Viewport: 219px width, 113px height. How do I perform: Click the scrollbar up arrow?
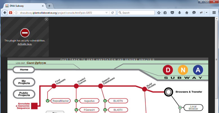pyautogui.click(x=217, y=19)
